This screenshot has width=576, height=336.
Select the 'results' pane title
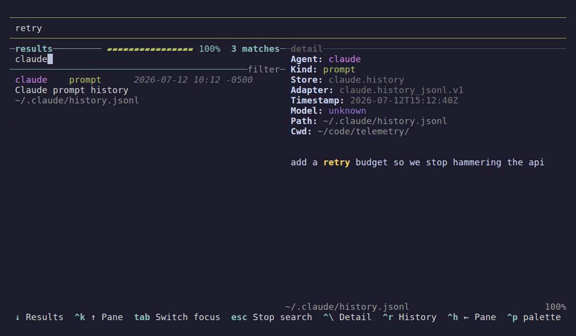tap(34, 48)
